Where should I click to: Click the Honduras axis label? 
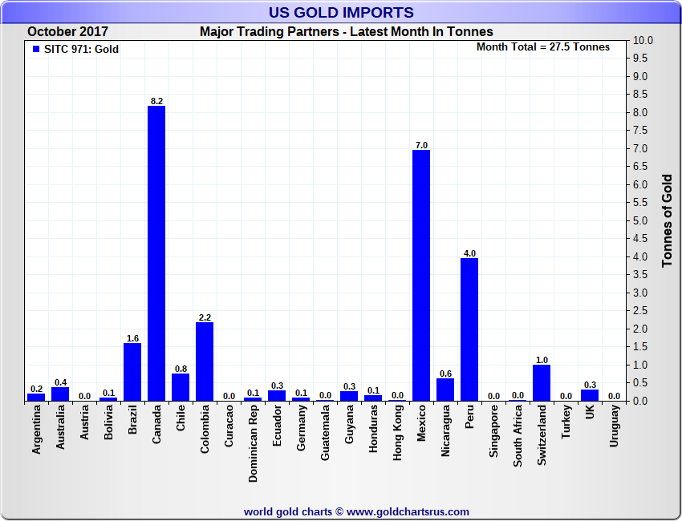373,429
